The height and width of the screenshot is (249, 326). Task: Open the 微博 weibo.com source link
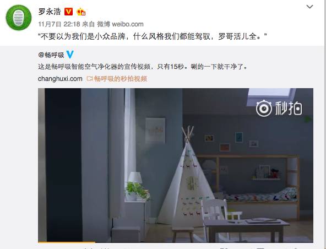(120, 24)
